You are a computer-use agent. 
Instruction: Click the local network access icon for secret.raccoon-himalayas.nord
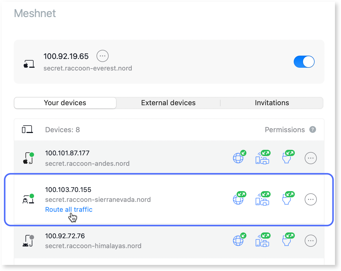[x=263, y=240]
